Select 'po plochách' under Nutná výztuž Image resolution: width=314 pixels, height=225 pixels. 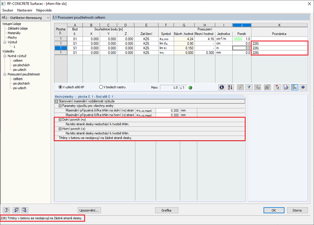21,65
